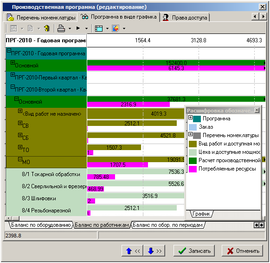Switch to Перечень номенклатуры tab

click(41, 18)
